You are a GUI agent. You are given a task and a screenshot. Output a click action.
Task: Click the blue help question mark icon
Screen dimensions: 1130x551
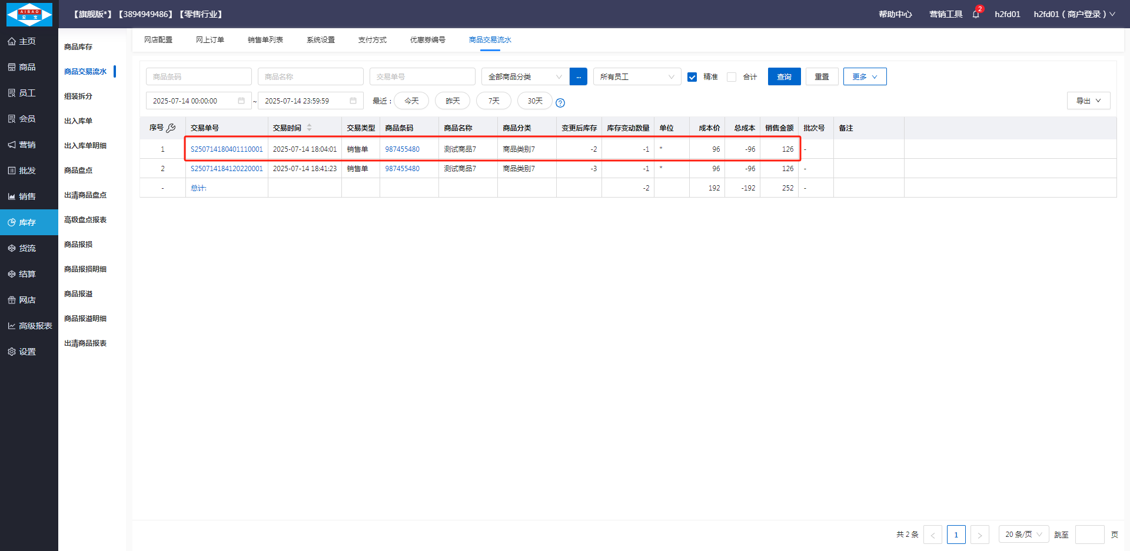coord(560,103)
